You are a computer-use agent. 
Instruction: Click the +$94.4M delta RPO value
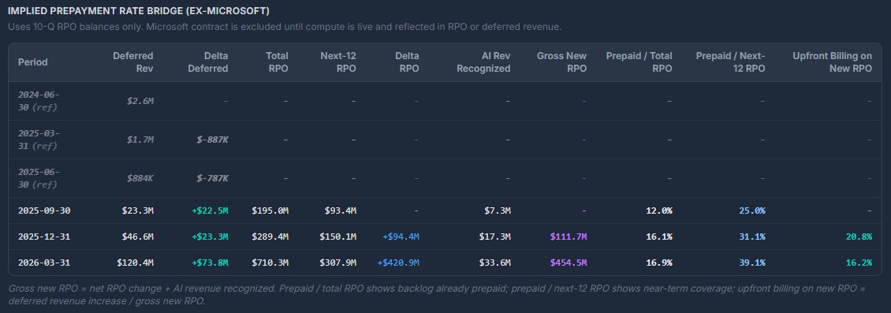tap(401, 237)
